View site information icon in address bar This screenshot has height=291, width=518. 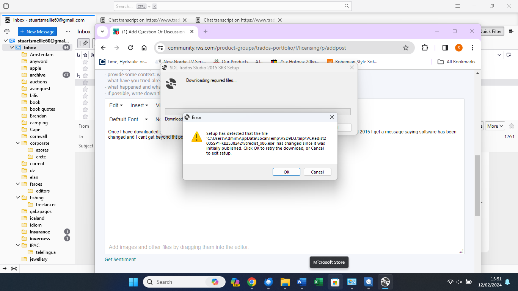point(160,48)
